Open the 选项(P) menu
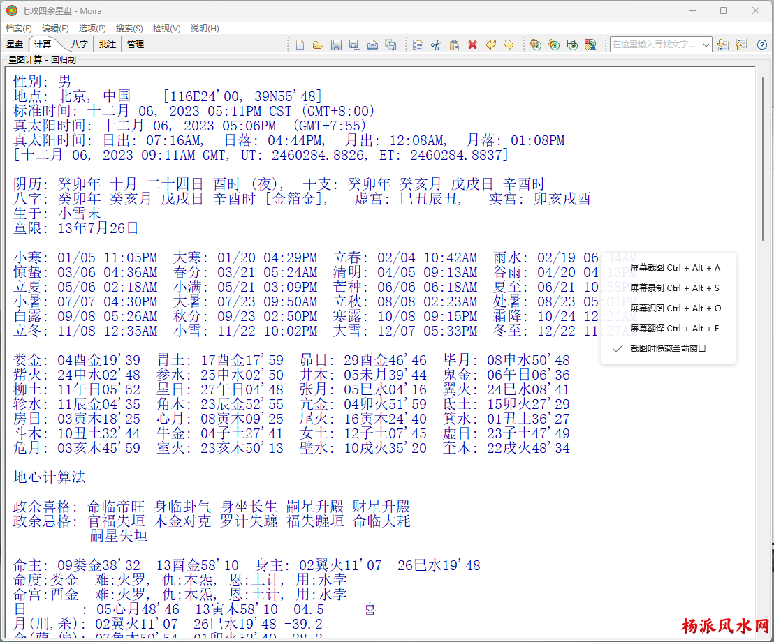 click(92, 29)
